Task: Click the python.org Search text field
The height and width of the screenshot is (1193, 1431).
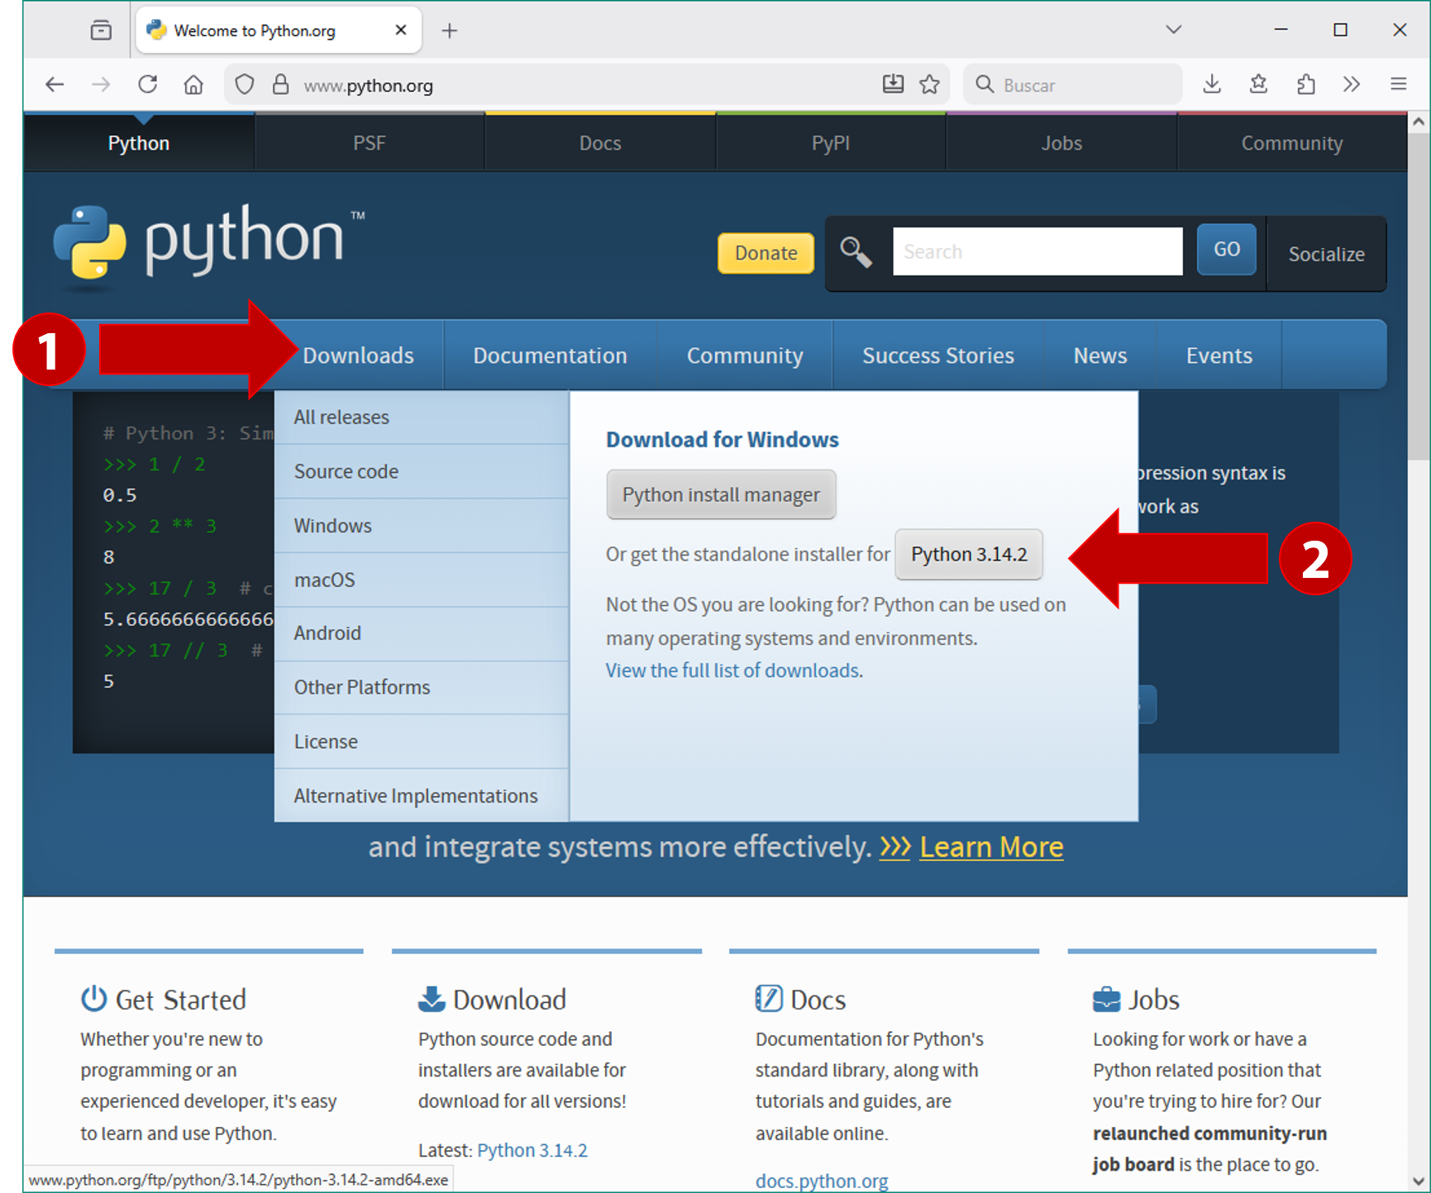Action: (1037, 251)
